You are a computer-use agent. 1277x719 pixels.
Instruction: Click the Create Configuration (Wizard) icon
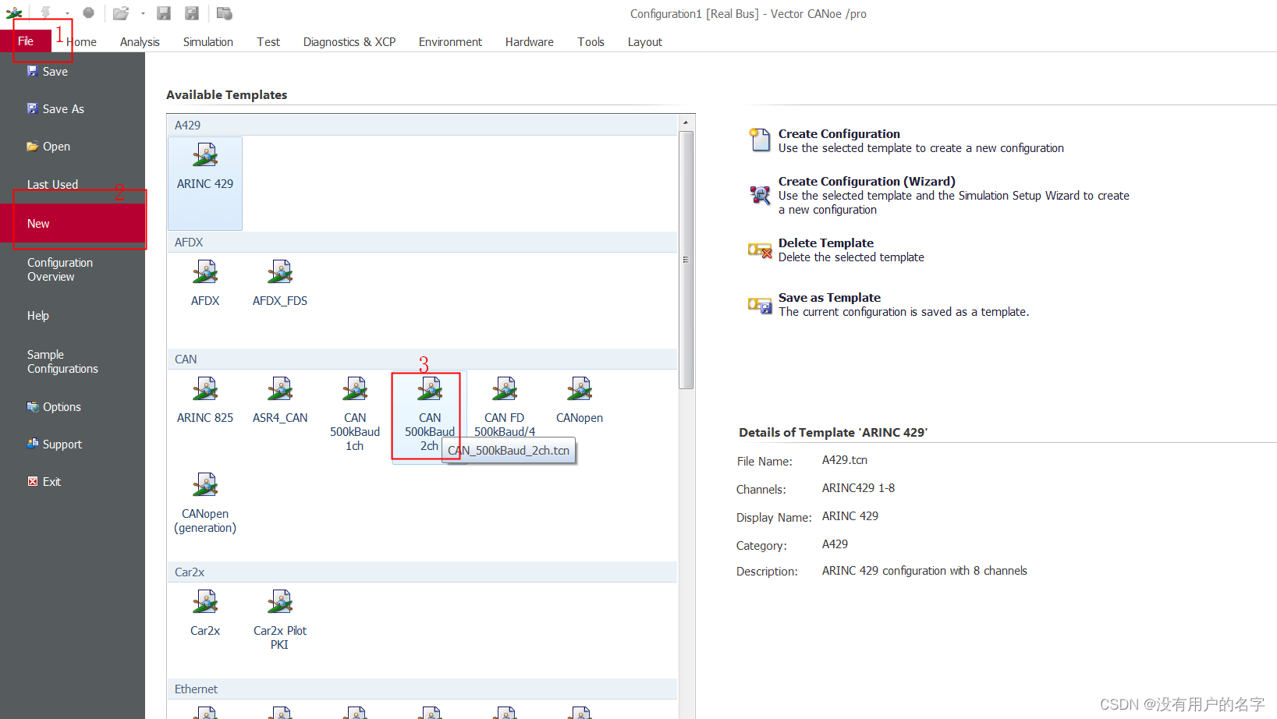(x=760, y=195)
